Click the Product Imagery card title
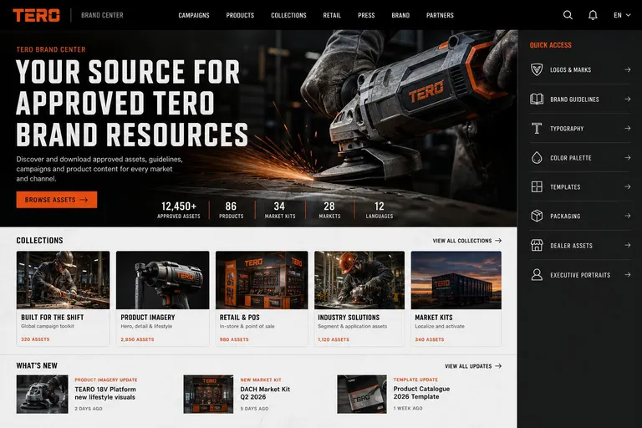This screenshot has height=428, width=642. point(148,318)
